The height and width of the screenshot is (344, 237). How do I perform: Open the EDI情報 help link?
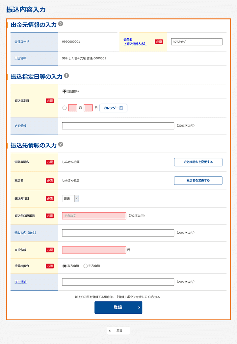[x=20, y=282]
